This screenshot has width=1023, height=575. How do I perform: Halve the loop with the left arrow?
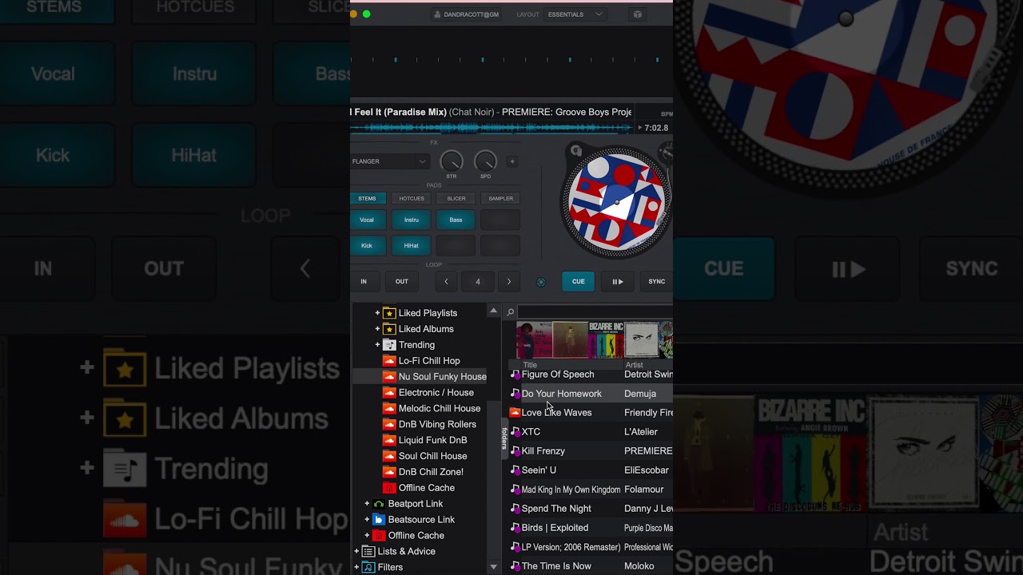click(446, 282)
